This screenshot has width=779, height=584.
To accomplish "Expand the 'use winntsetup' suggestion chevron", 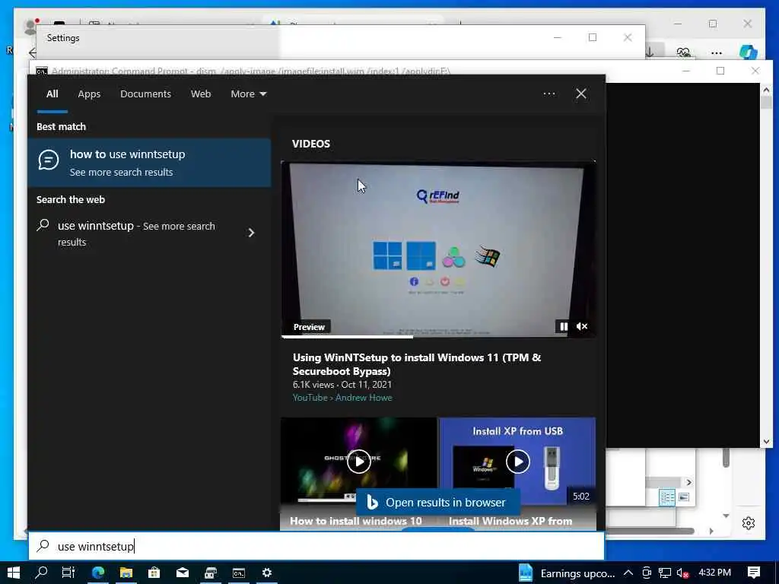I will (x=251, y=233).
